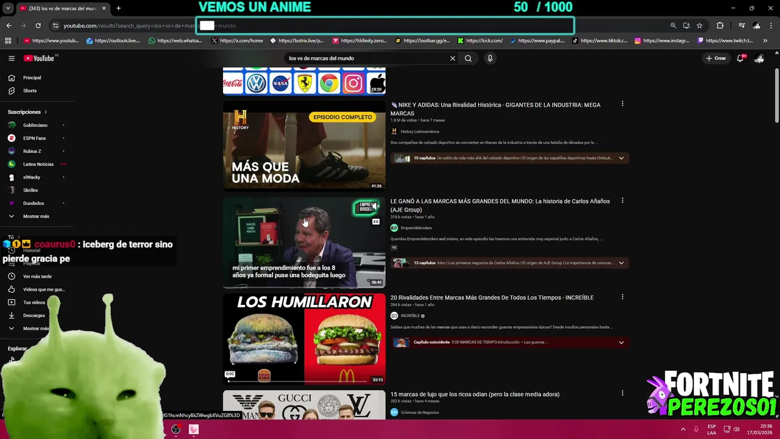
Task: Open Latina Noticias subscription channel
Action: [37, 164]
